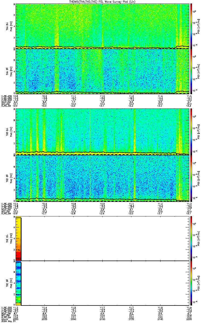Click the red-orange data strip in THE B-perpendicular panel
The image size is (202, 323).
[18, 239]
